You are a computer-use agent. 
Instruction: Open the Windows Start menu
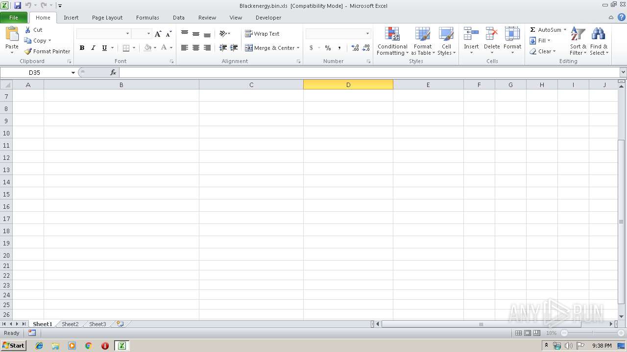(13, 346)
